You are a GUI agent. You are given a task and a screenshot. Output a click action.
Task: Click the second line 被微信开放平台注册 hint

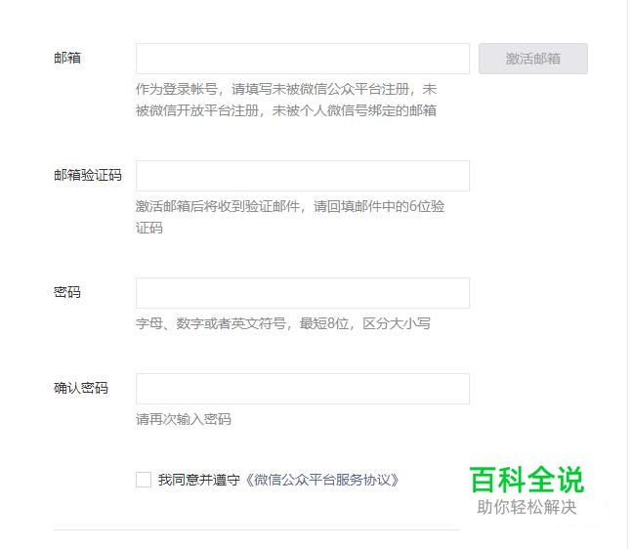click(x=286, y=110)
